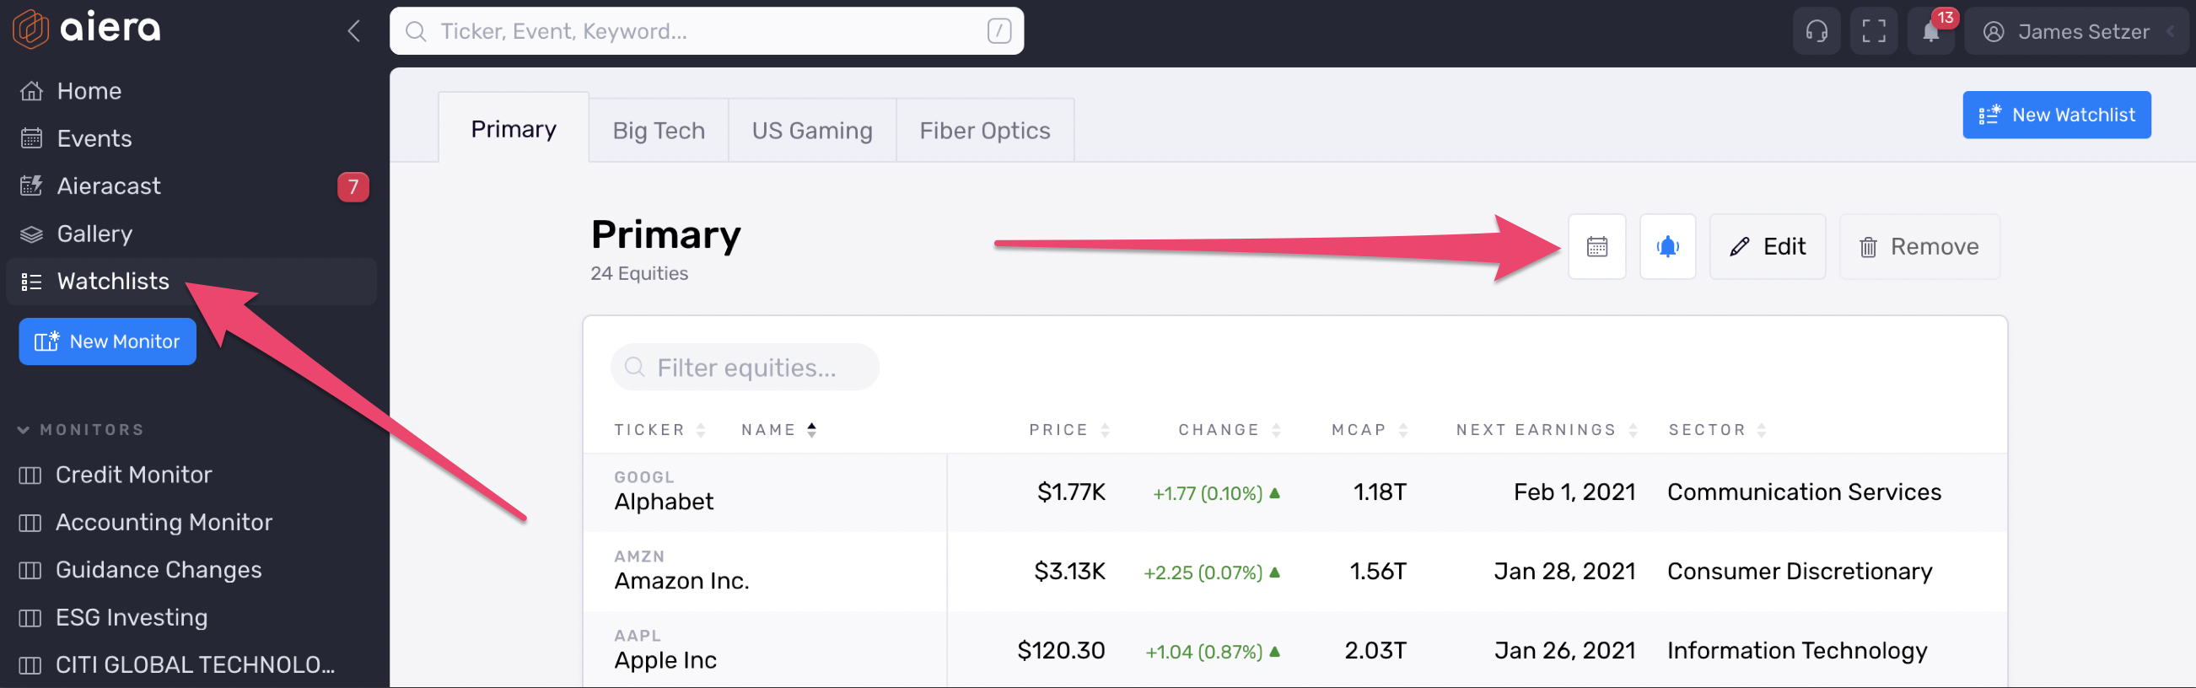Toggle the blue watchlist alerts bell
Image resolution: width=2196 pixels, height=688 pixels.
[x=1666, y=246]
